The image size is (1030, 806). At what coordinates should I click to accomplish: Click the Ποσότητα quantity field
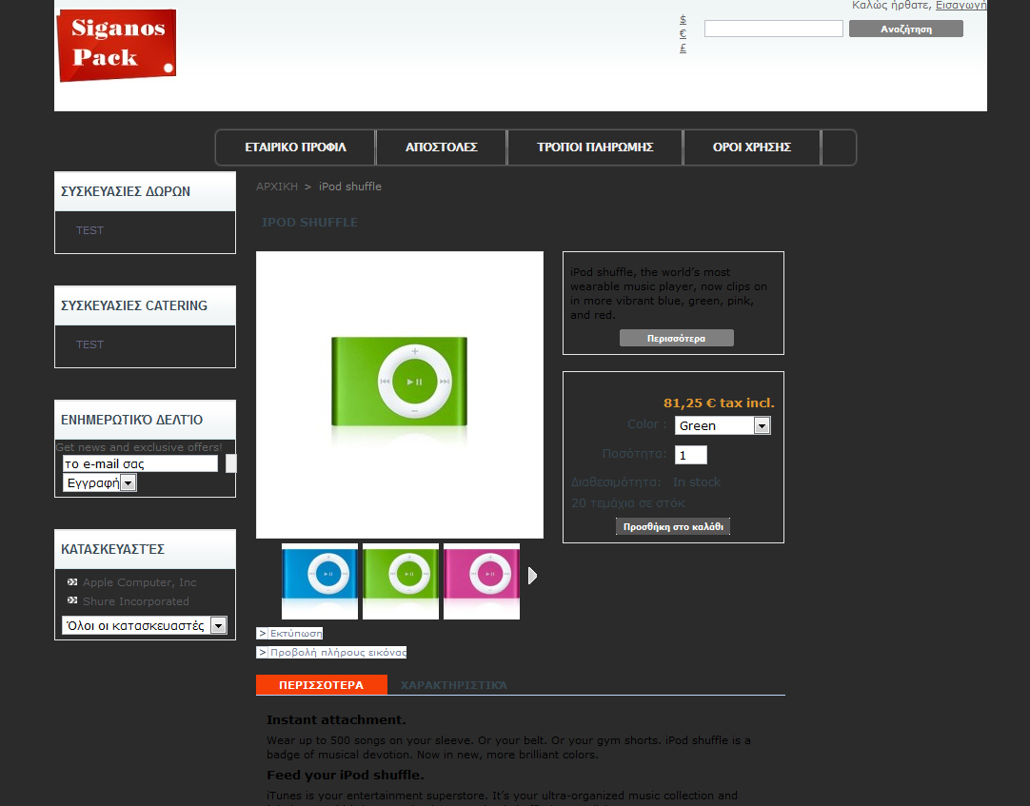tap(691, 455)
